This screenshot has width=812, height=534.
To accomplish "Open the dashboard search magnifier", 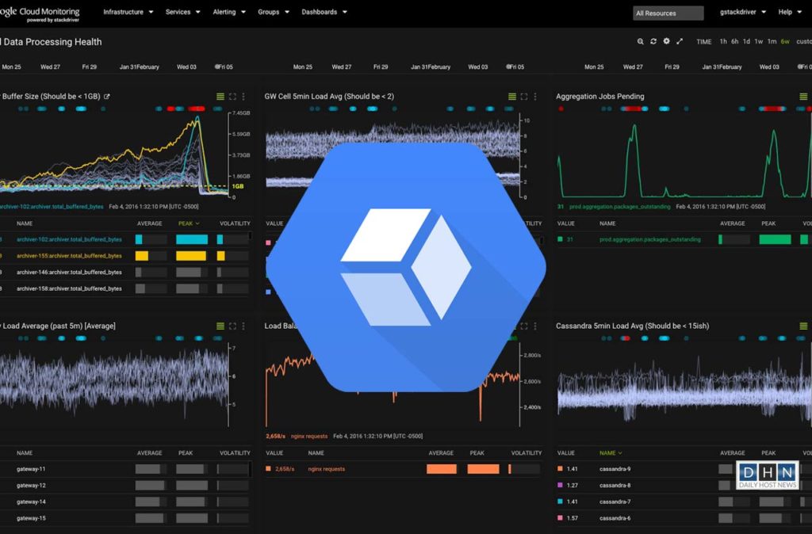I will click(641, 41).
